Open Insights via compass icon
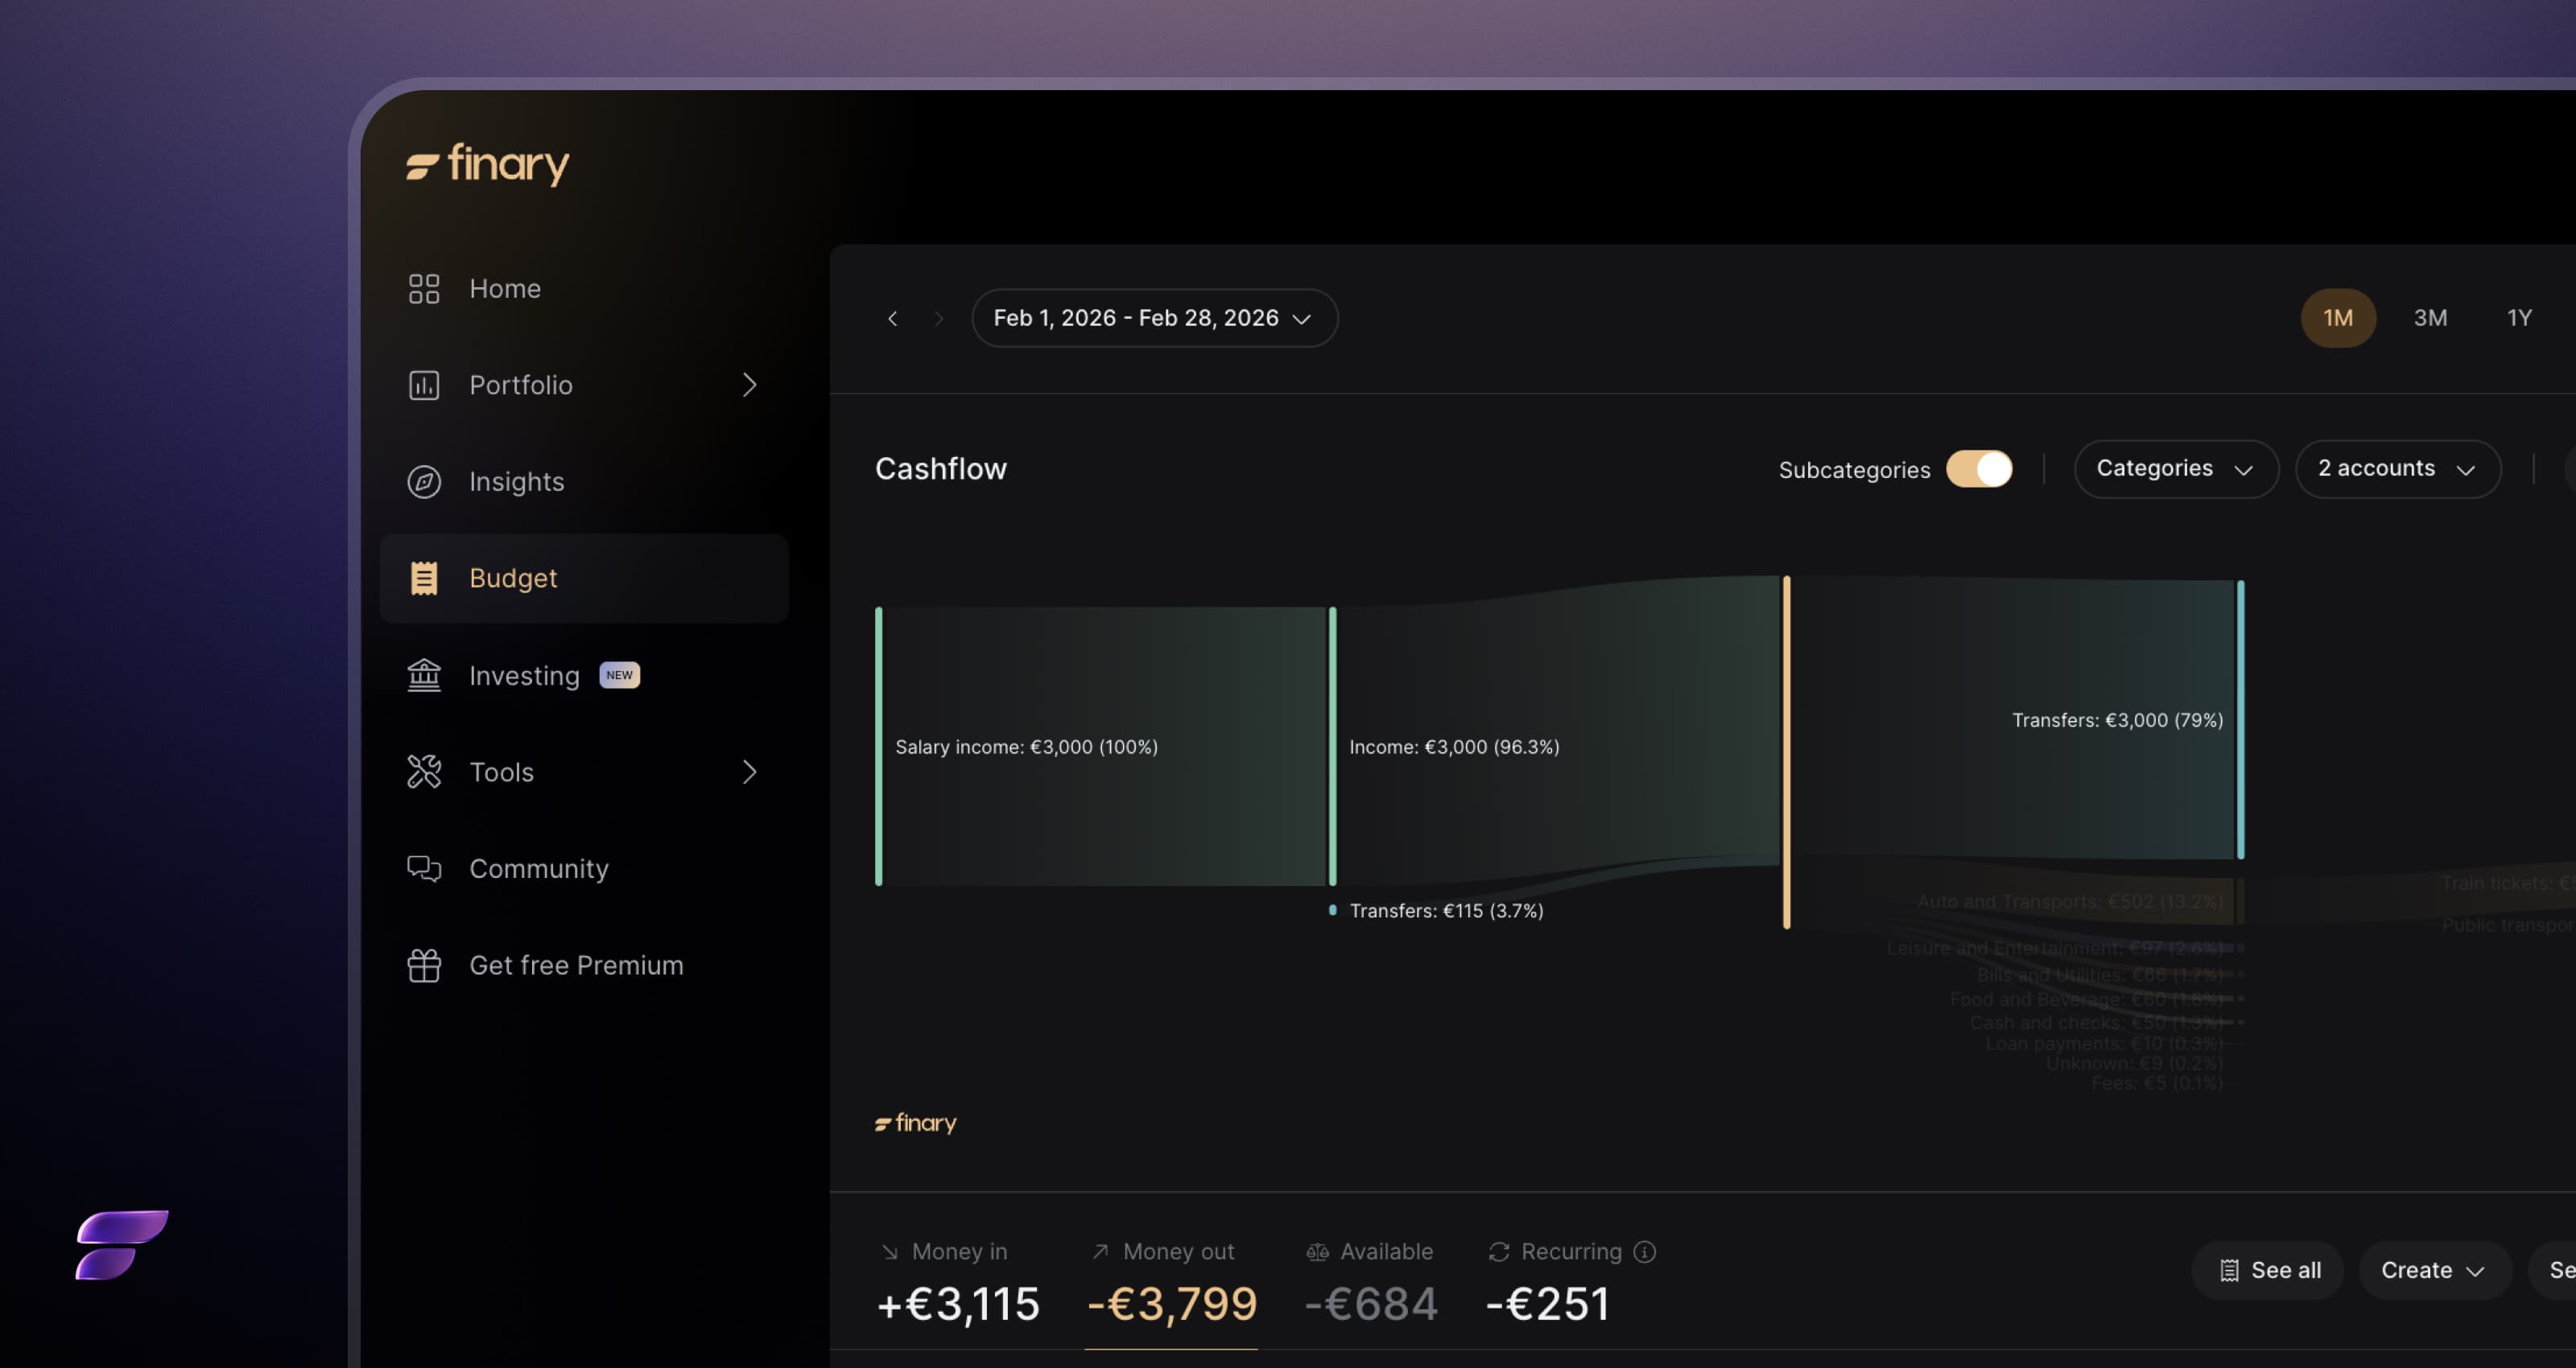The height and width of the screenshot is (1368, 2576). click(x=424, y=482)
